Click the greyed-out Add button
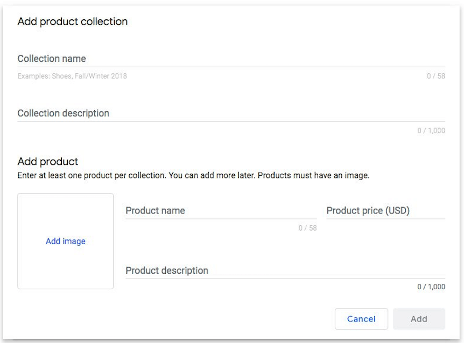This screenshot has width=464, height=343. (x=419, y=319)
